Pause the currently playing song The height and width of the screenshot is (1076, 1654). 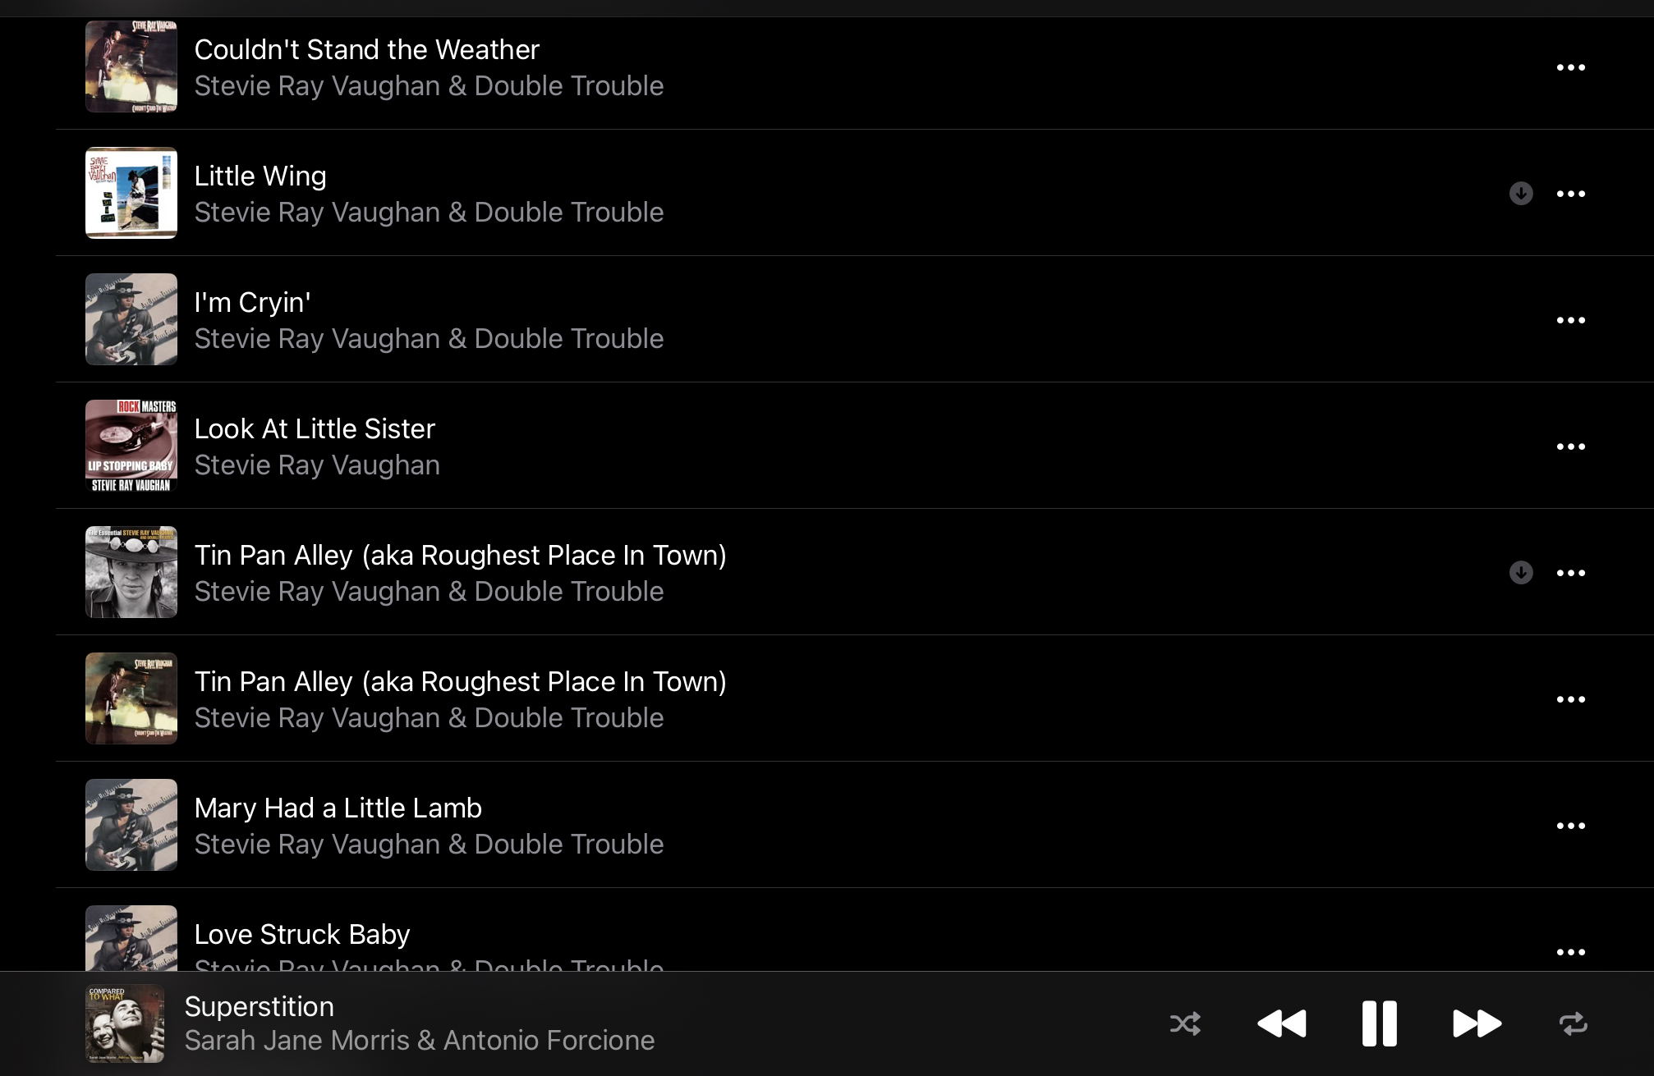tap(1380, 1023)
